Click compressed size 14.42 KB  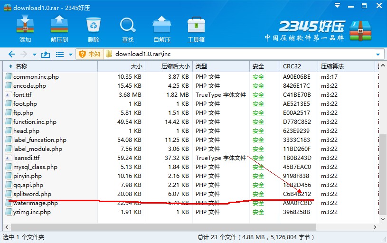pyautogui.click(x=177, y=122)
